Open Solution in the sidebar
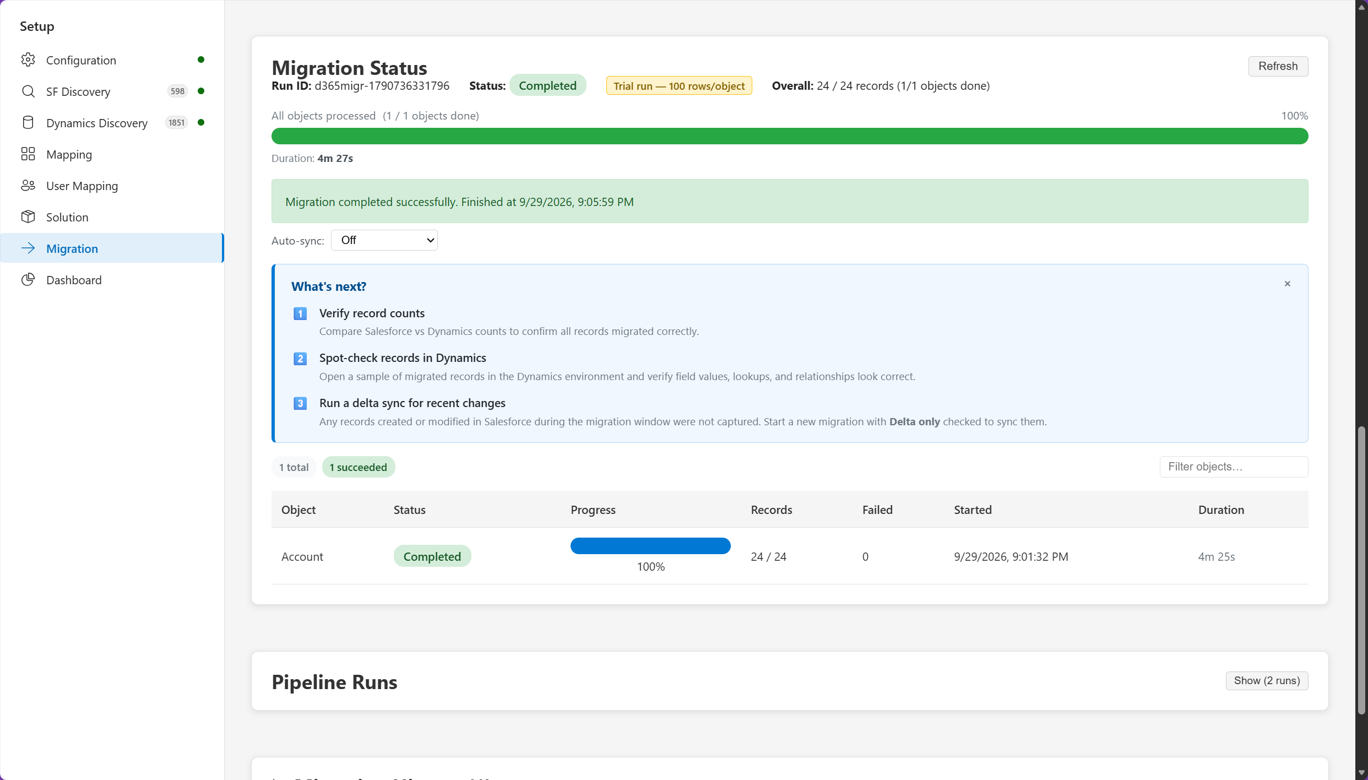 click(x=112, y=217)
